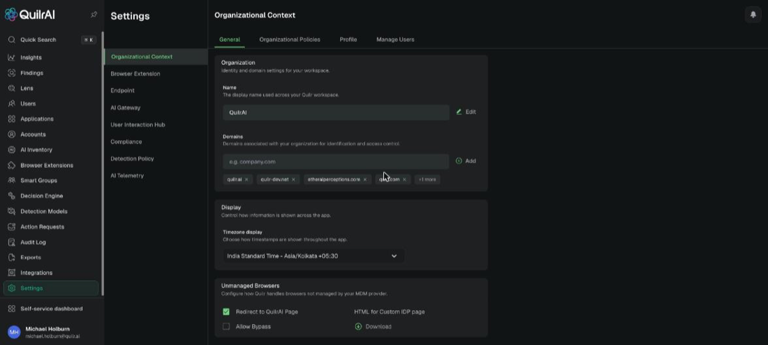The width and height of the screenshot is (768, 345).
Task: Click the download arrow icon
Action: point(358,326)
